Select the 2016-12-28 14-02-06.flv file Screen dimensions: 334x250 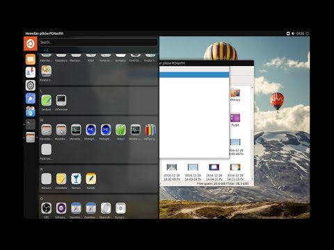coord(172,172)
